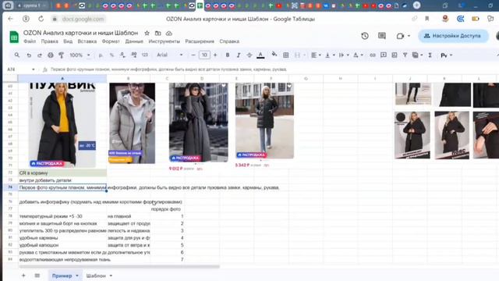Activate the paint format tool
Viewport: 499px width, 281px height.
coord(61,55)
